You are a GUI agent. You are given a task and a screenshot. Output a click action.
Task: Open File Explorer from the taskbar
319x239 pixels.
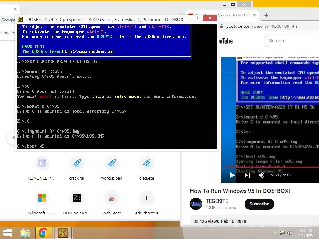[25, 233]
